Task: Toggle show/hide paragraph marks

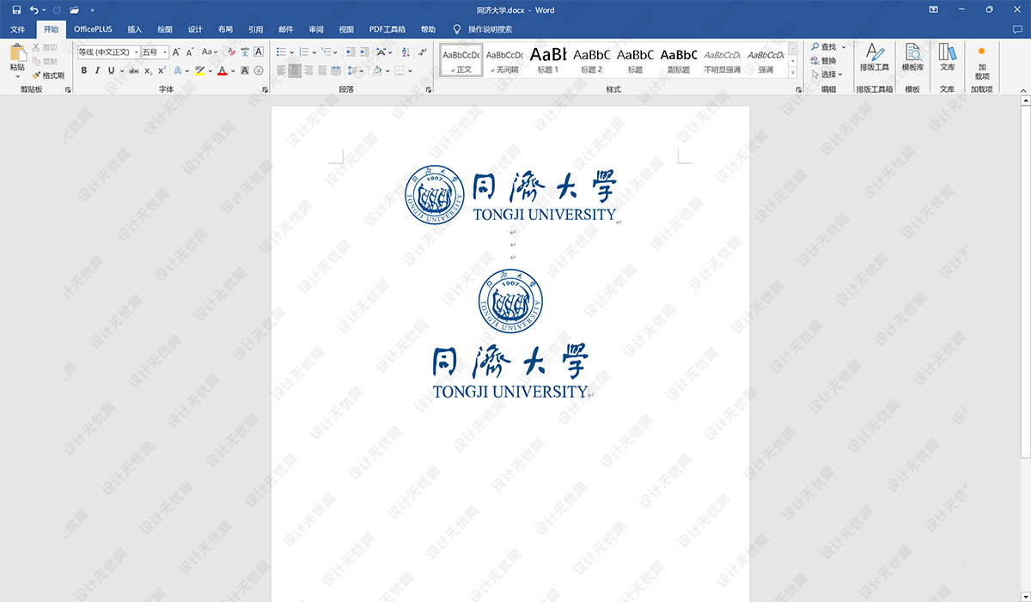Action: point(422,52)
